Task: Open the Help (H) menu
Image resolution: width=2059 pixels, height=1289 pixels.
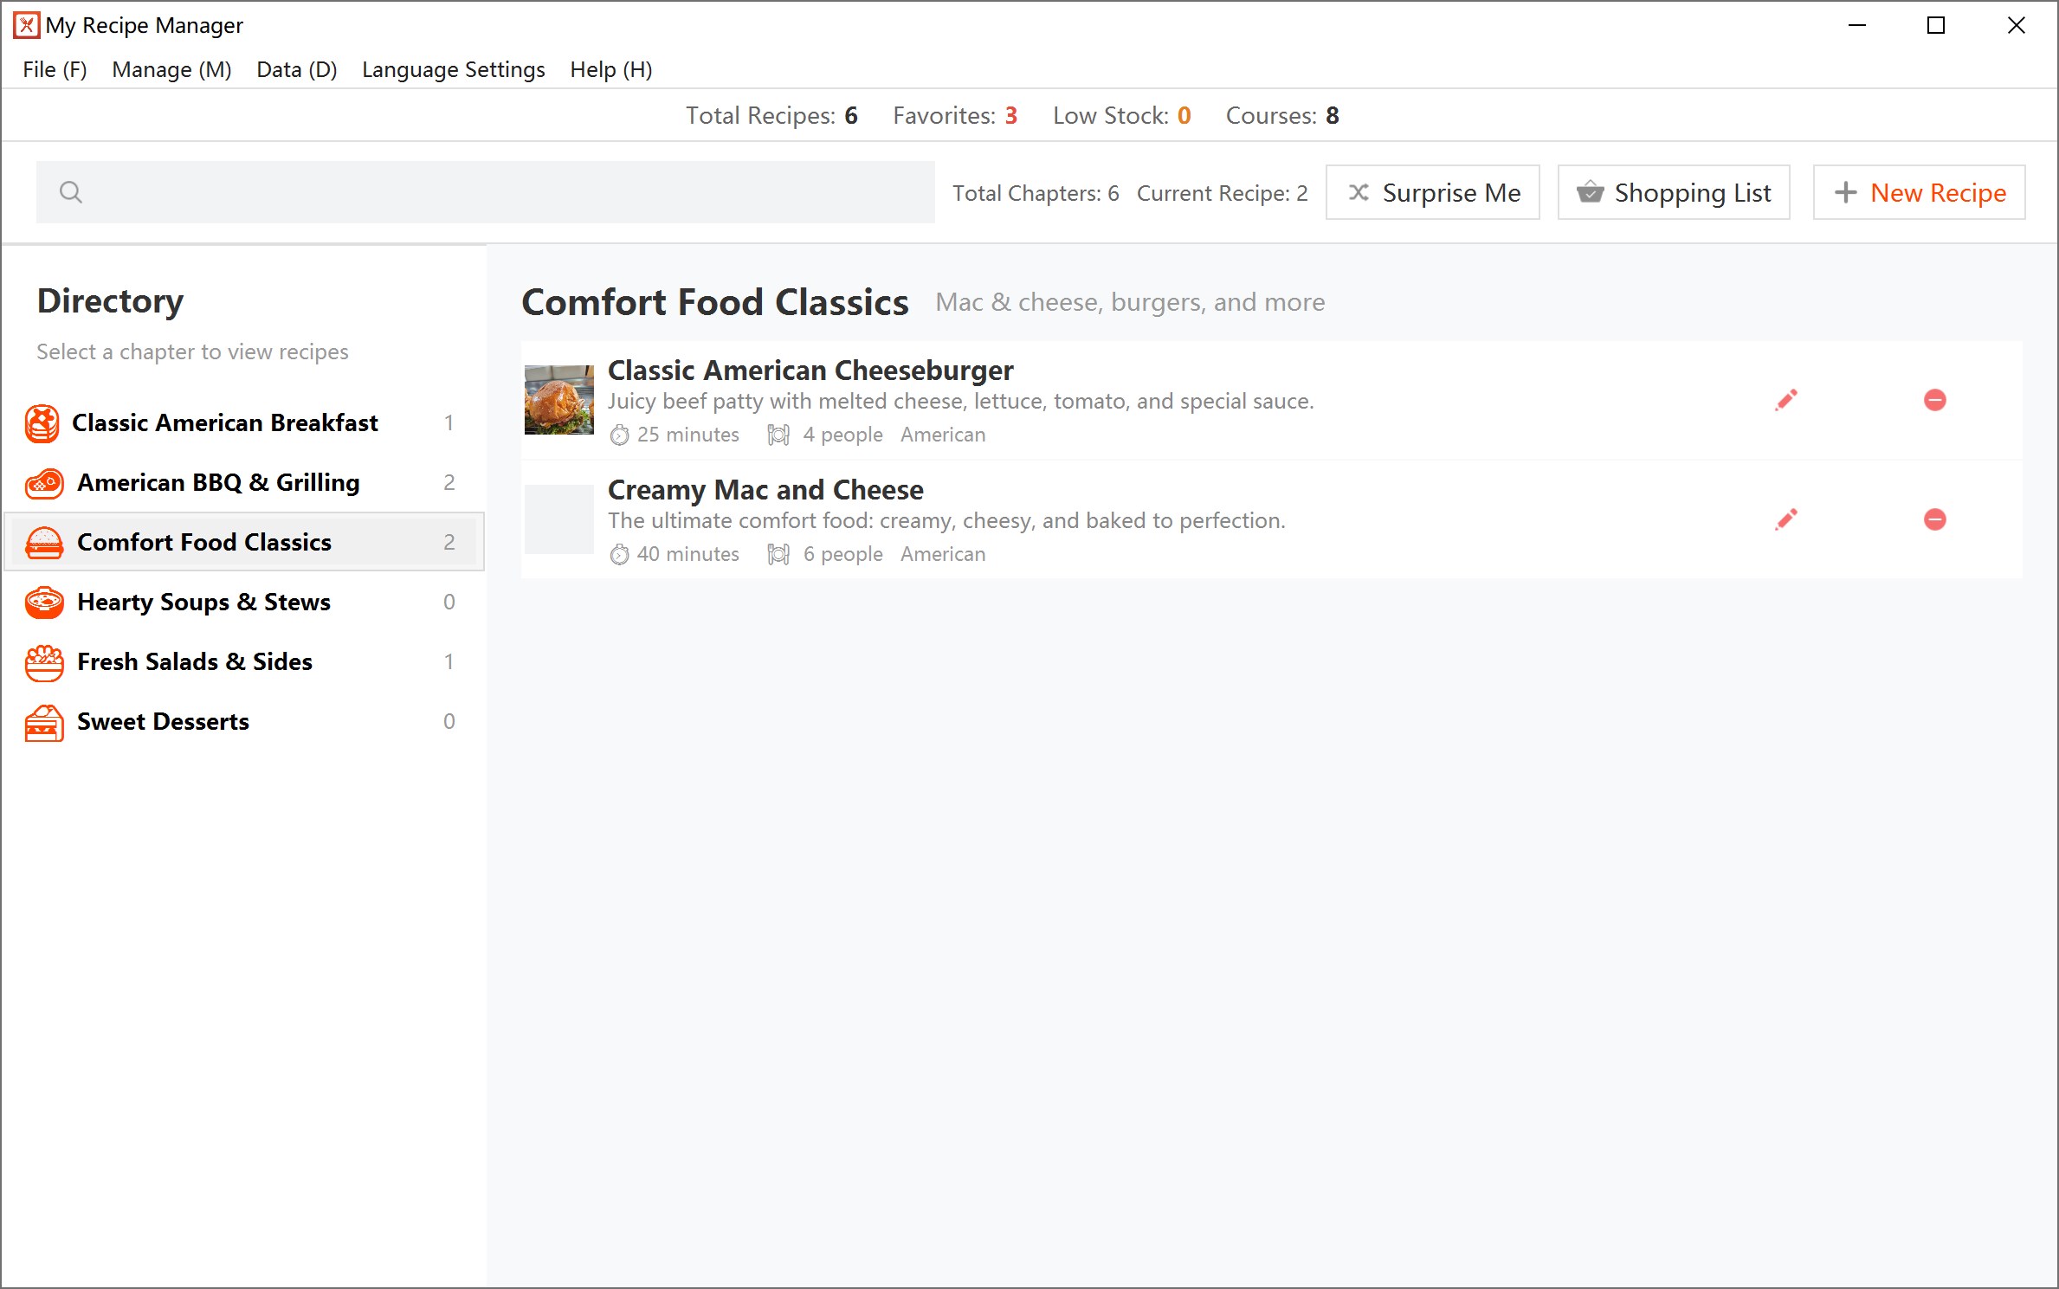Action: [x=610, y=69]
